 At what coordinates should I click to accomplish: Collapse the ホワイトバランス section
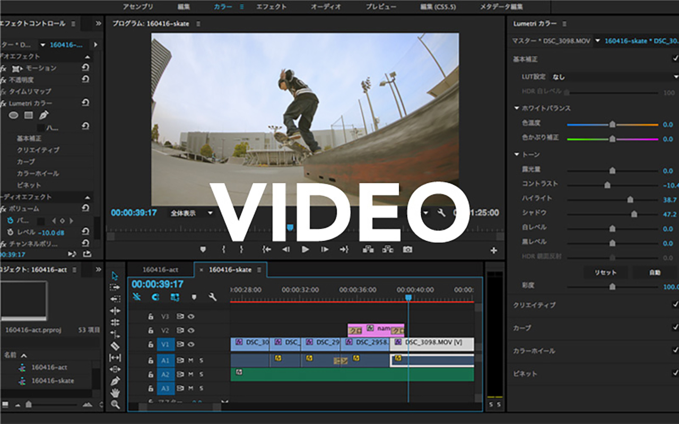517,108
